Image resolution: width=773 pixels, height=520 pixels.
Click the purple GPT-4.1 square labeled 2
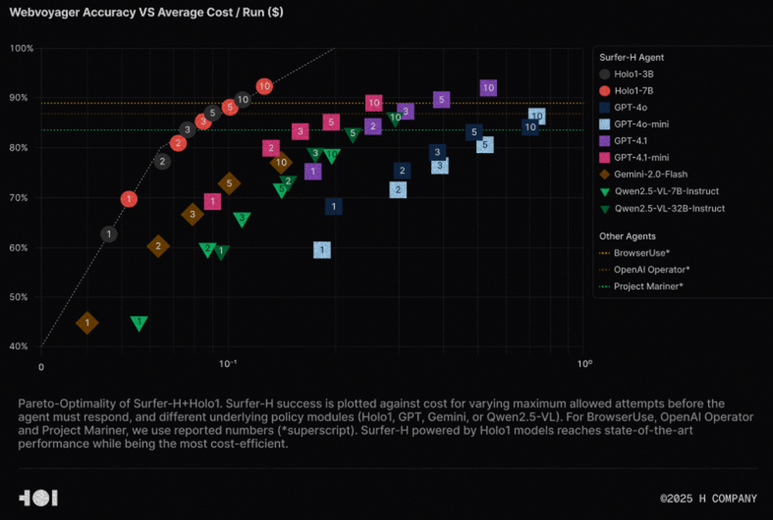tap(373, 127)
